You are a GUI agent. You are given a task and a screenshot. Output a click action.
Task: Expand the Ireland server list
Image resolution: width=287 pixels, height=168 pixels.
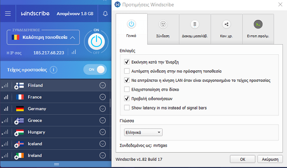(x=102, y=155)
